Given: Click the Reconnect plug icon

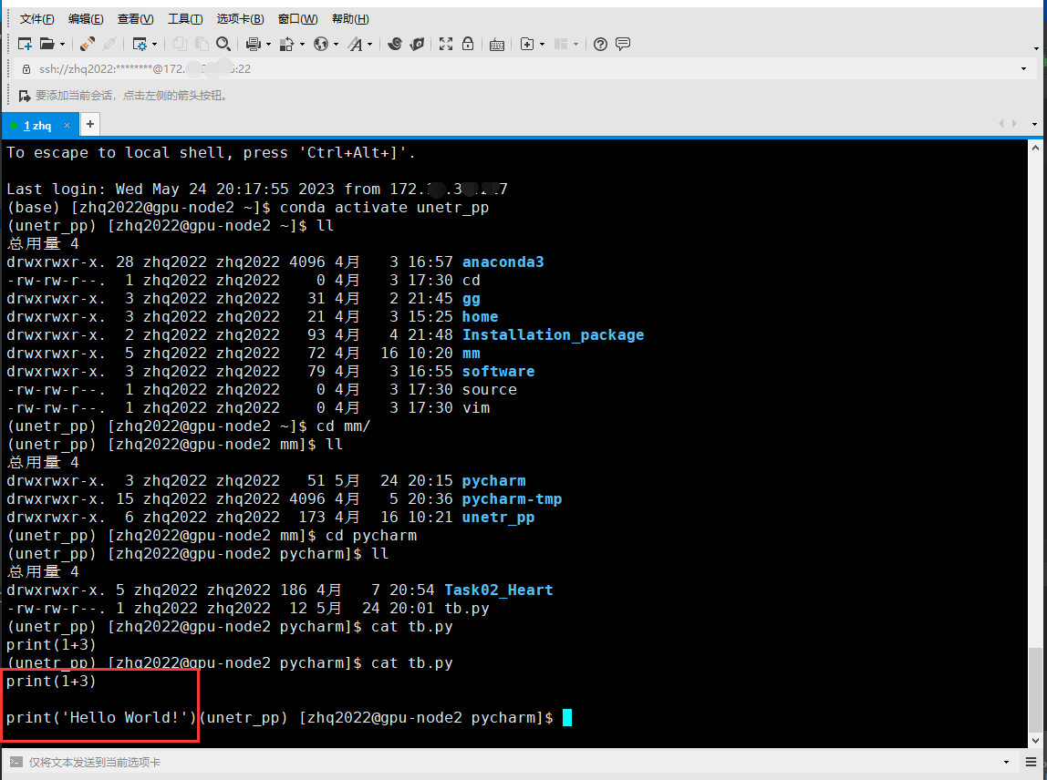Looking at the screenshot, I should point(87,44).
